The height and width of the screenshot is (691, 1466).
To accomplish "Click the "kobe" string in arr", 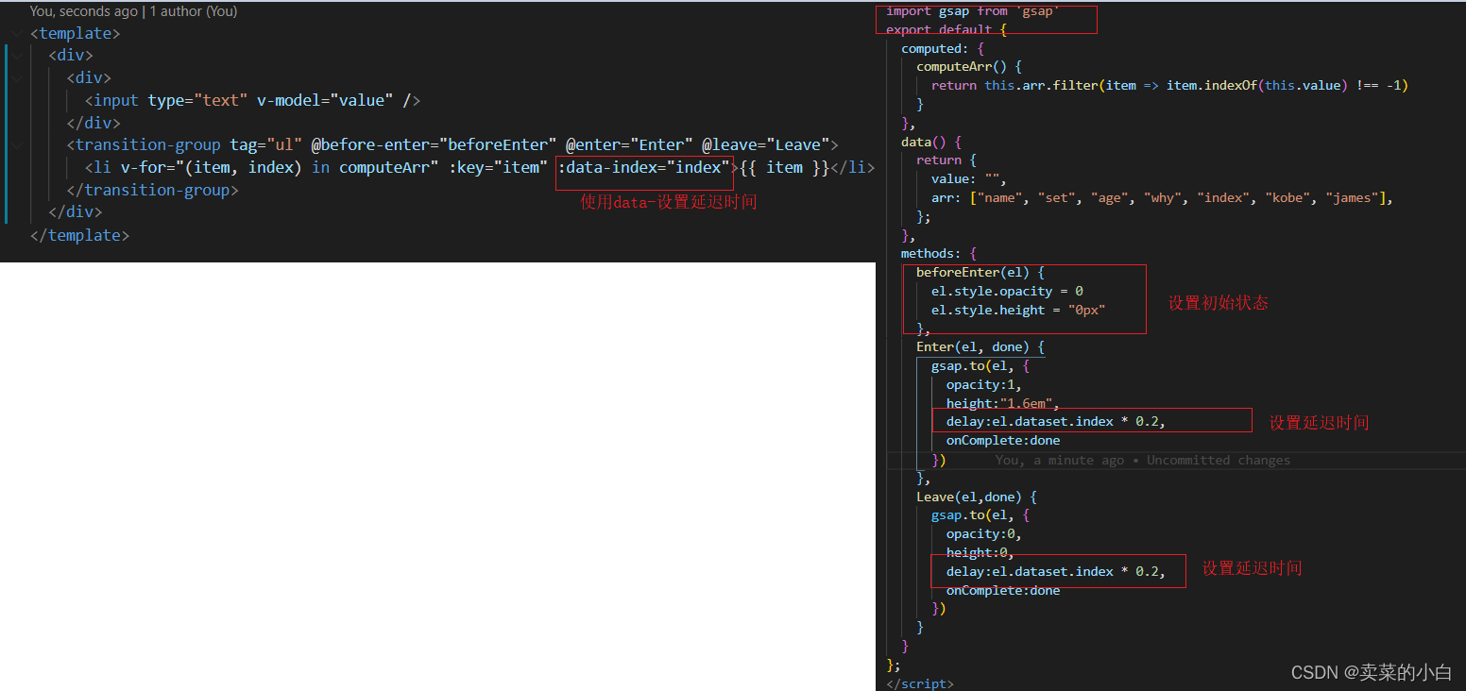I will tap(1287, 198).
